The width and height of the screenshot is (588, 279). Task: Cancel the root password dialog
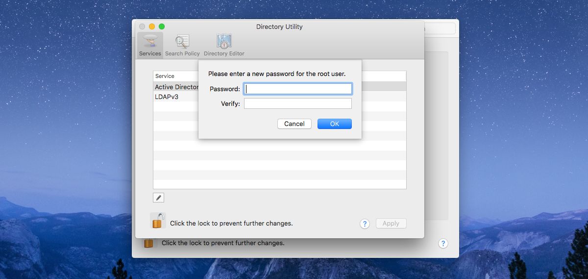(294, 124)
